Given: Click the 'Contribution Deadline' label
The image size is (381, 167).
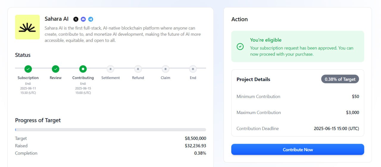Looking at the screenshot, I should coord(258,129).
